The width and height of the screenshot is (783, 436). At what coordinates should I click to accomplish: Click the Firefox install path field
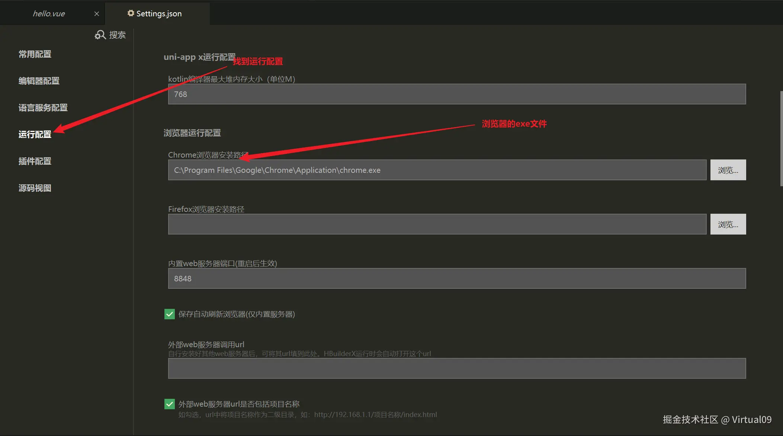pos(437,225)
